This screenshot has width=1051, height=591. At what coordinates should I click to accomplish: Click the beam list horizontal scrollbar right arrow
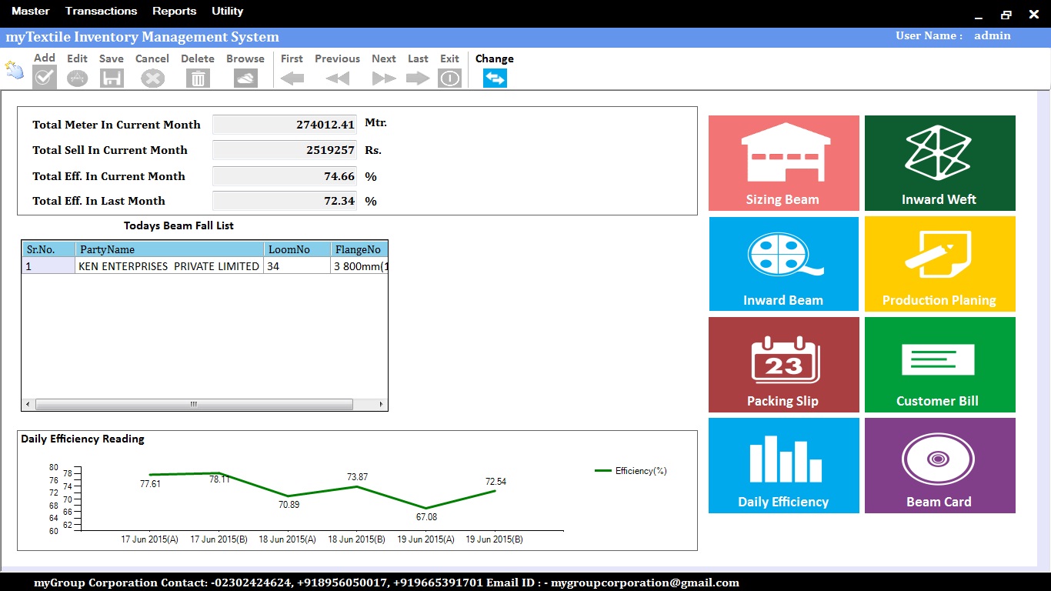click(x=381, y=404)
